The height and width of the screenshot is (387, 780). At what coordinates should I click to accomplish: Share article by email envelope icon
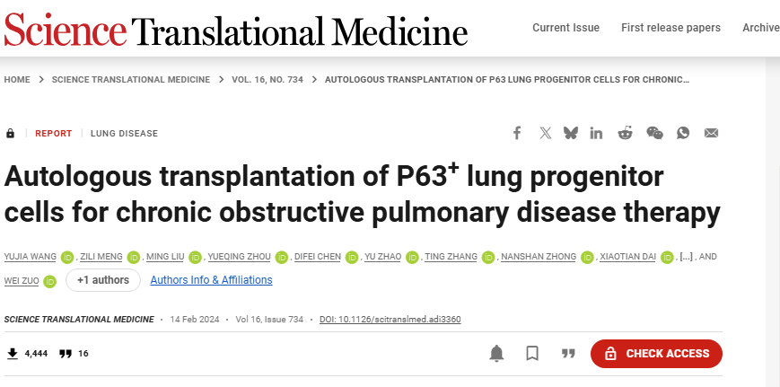click(x=712, y=133)
